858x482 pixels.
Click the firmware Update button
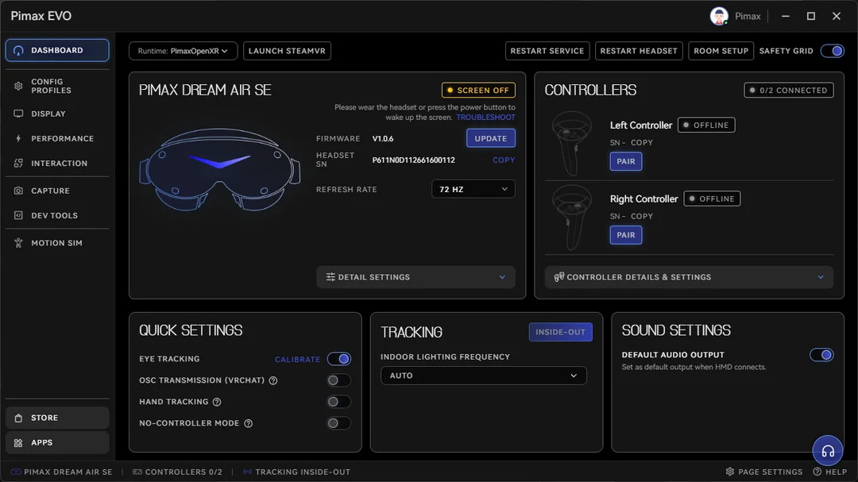490,138
